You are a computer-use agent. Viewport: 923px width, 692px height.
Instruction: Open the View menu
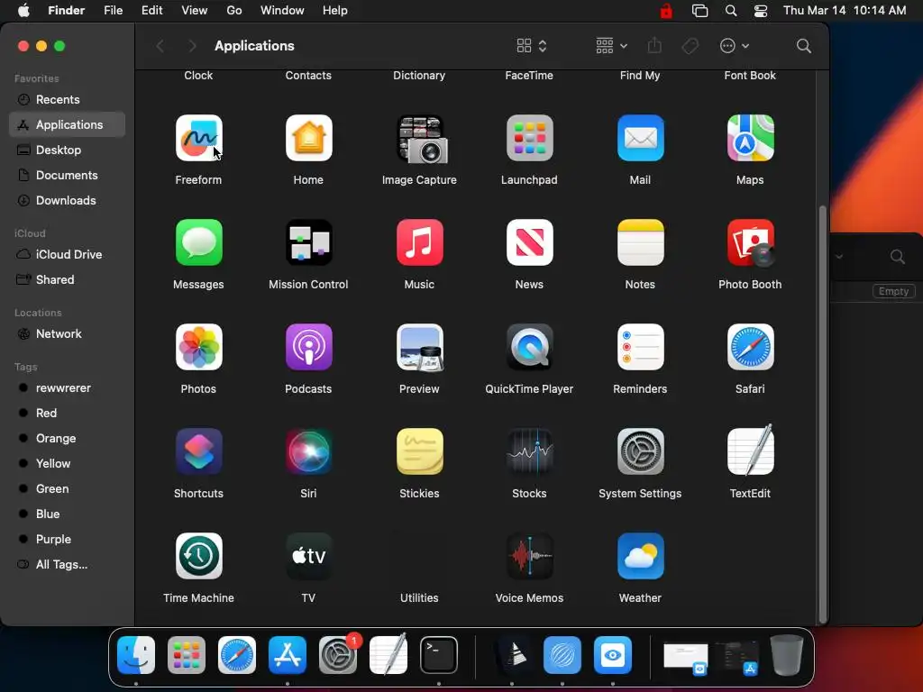195,11
